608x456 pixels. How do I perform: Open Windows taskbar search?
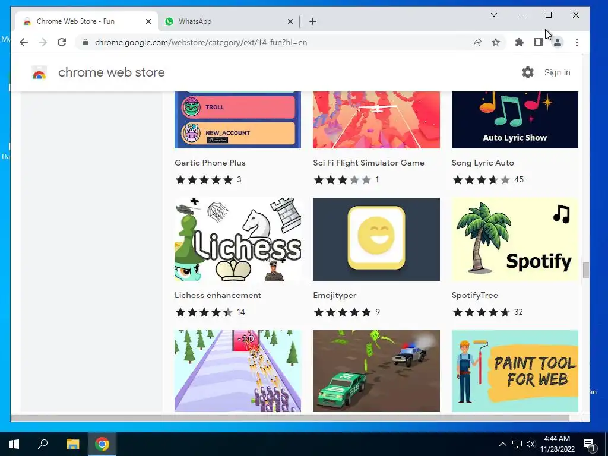click(x=43, y=444)
